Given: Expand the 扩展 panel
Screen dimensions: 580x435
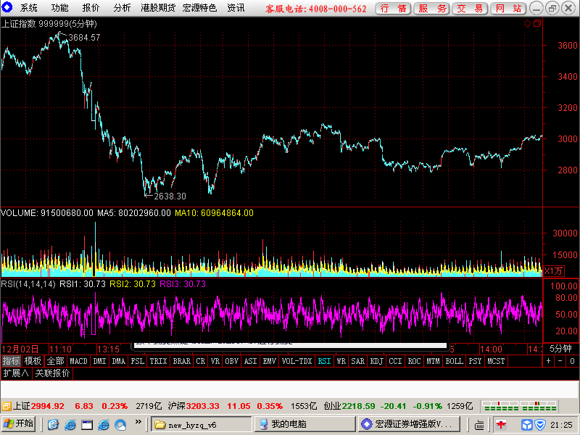Looking at the screenshot, I should coord(16,373).
